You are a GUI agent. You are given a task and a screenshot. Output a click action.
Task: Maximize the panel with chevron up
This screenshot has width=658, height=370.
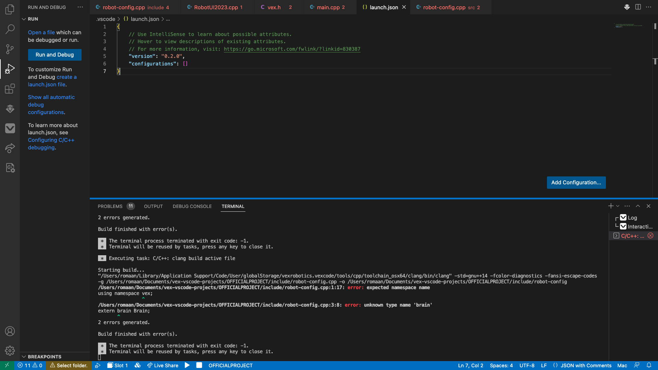(638, 206)
